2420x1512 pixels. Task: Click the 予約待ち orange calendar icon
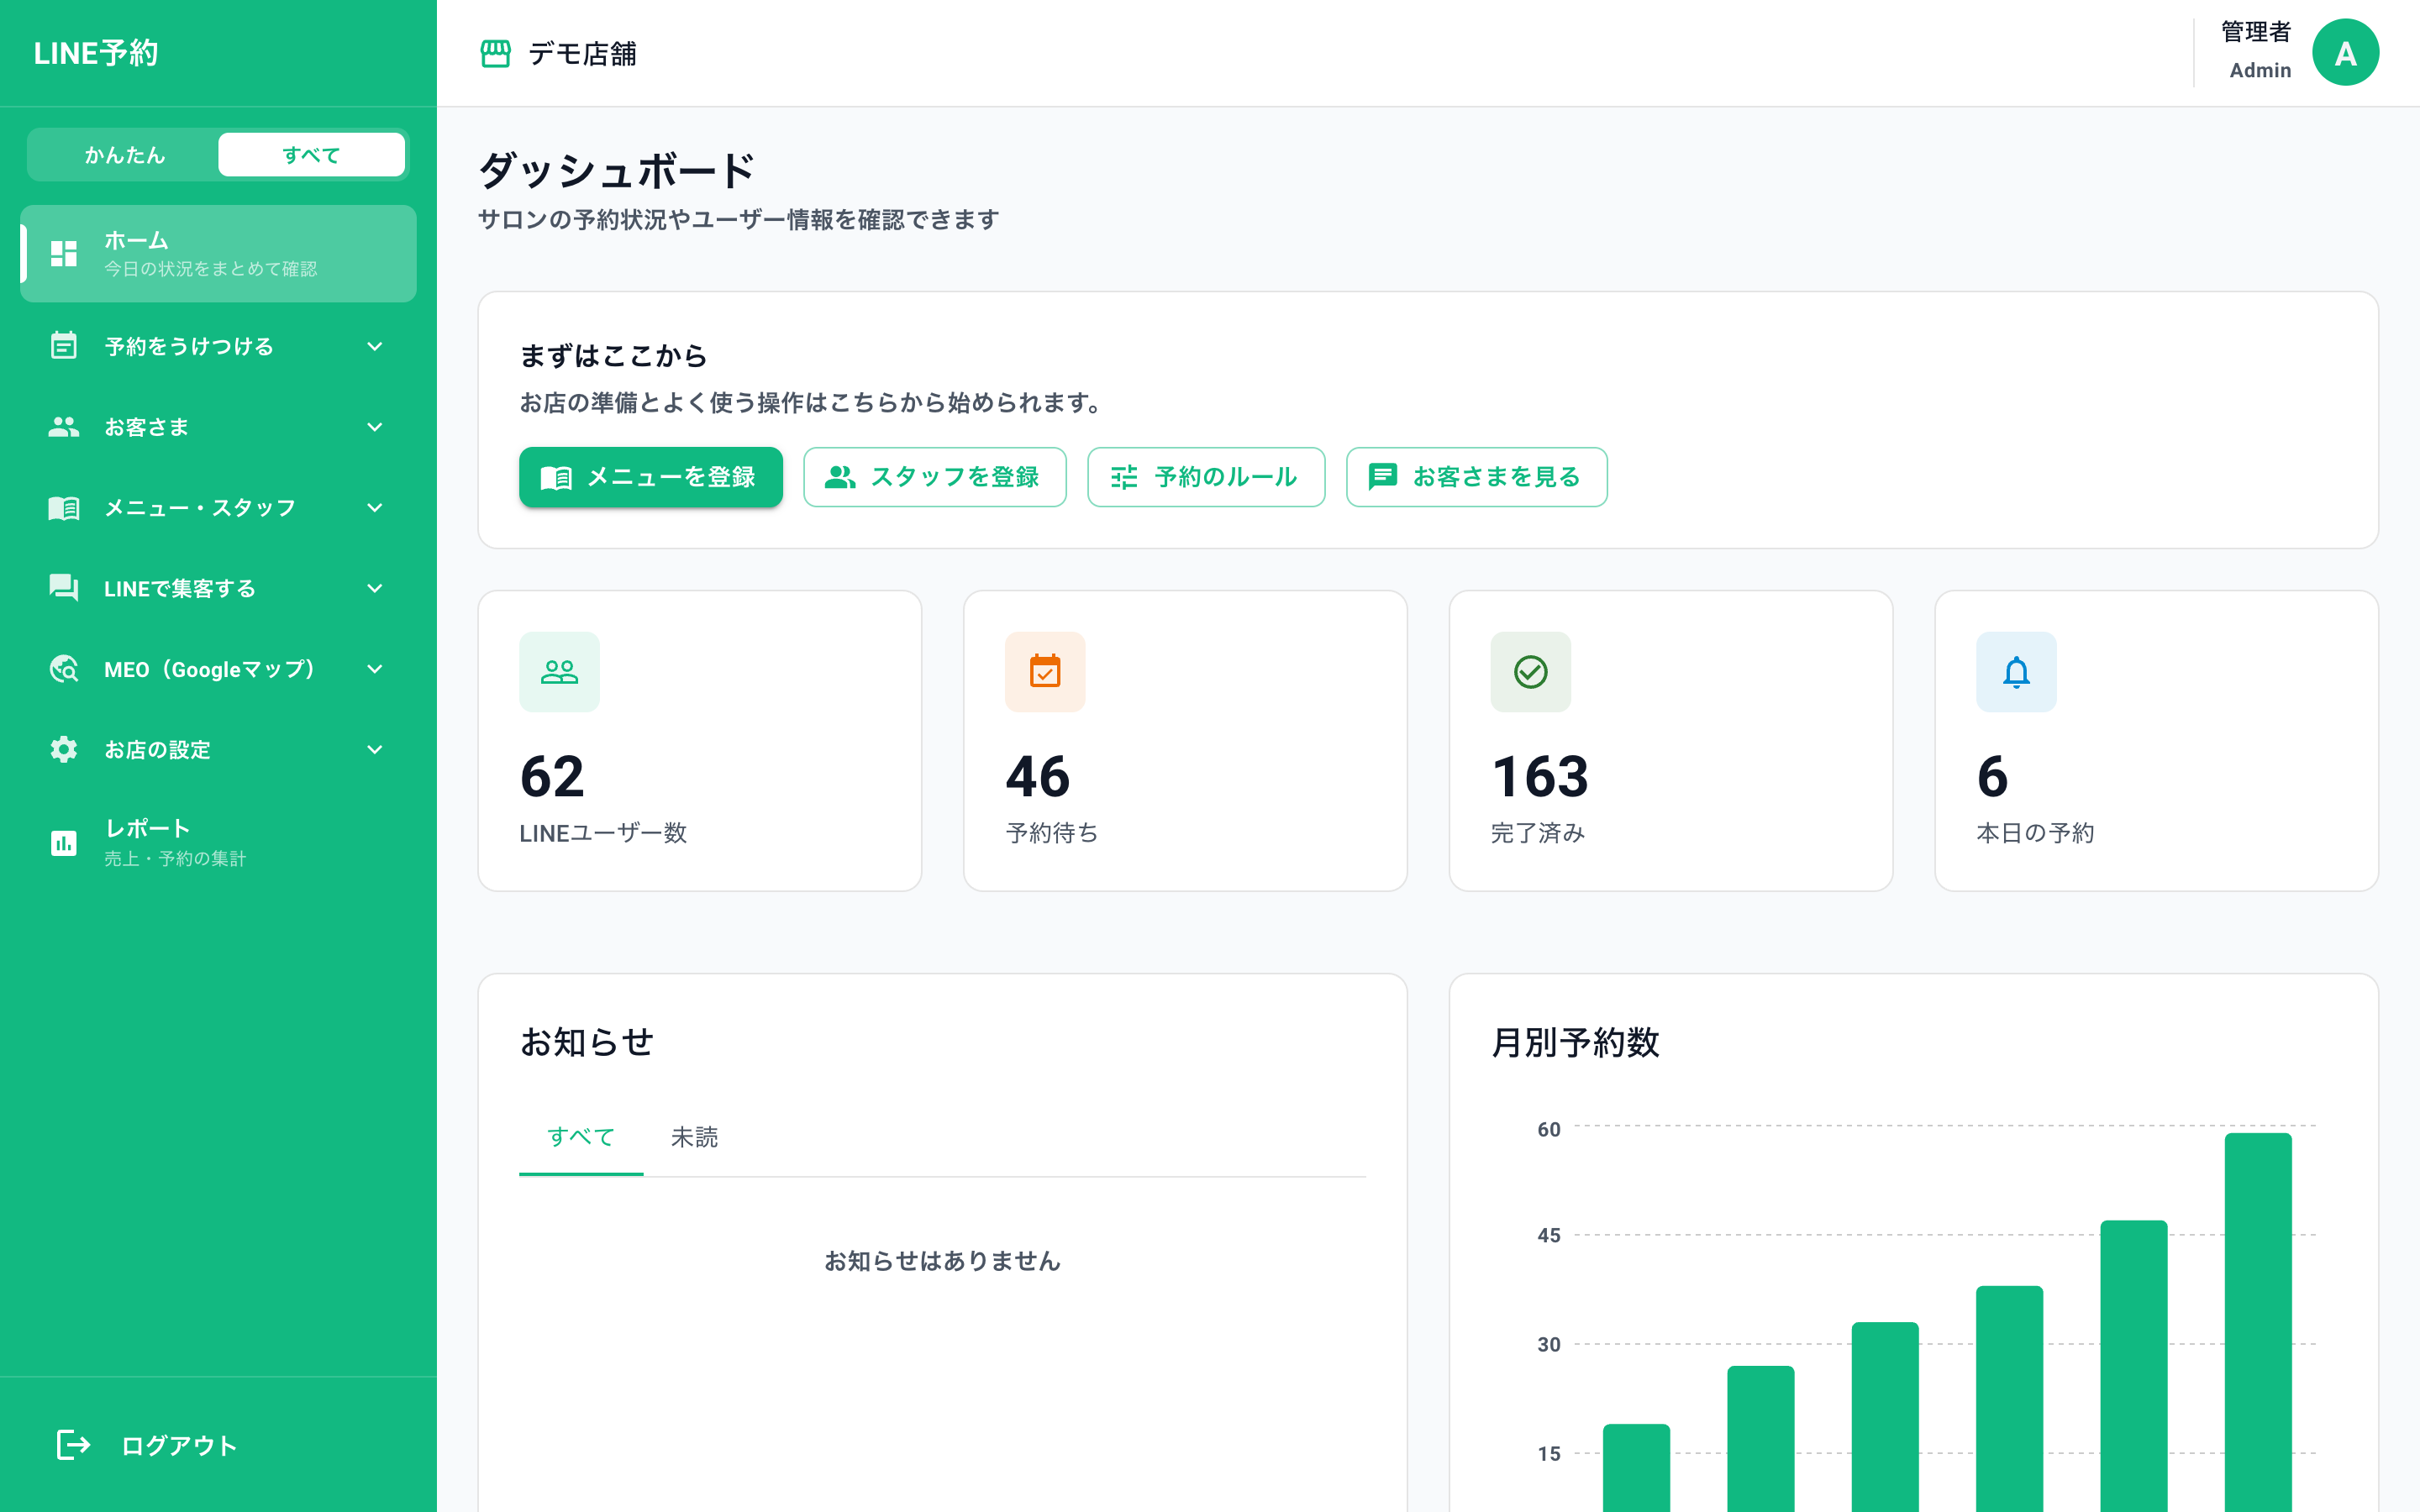click(1045, 672)
